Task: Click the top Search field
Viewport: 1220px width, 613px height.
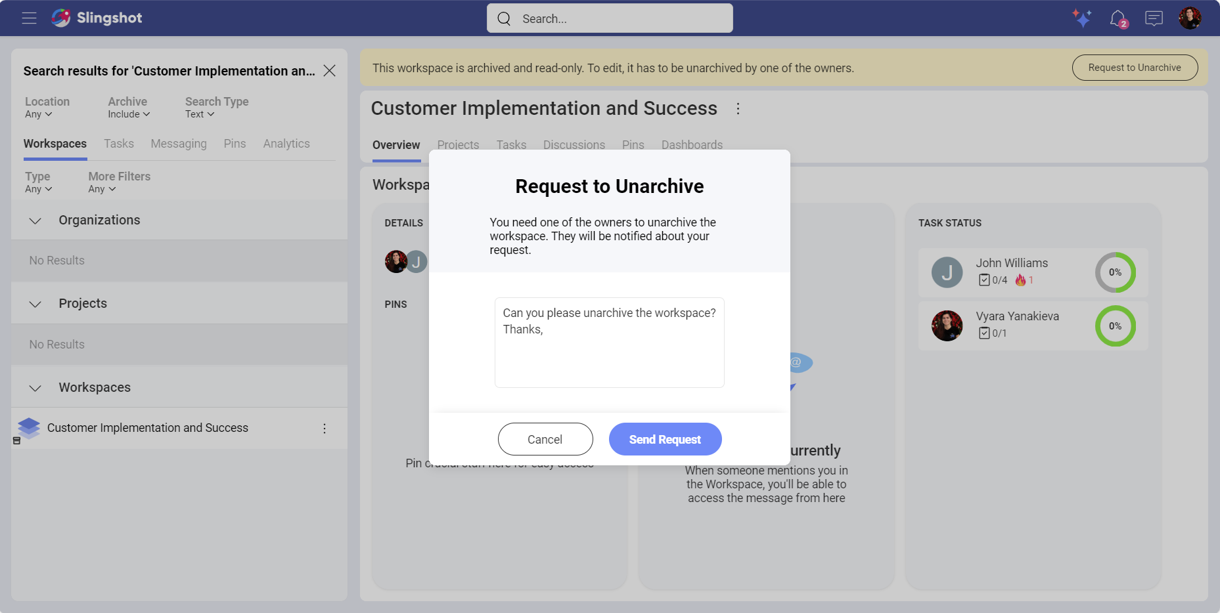Action: click(610, 18)
